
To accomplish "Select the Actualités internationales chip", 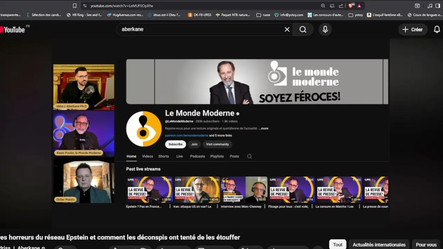I will (x=379, y=245).
